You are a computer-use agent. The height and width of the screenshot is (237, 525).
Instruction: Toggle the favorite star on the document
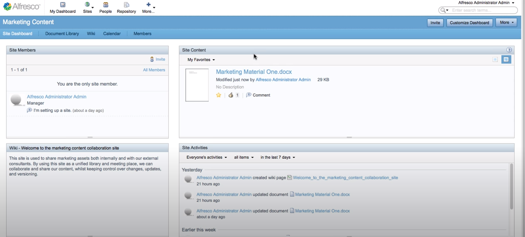(x=219, y=95)
